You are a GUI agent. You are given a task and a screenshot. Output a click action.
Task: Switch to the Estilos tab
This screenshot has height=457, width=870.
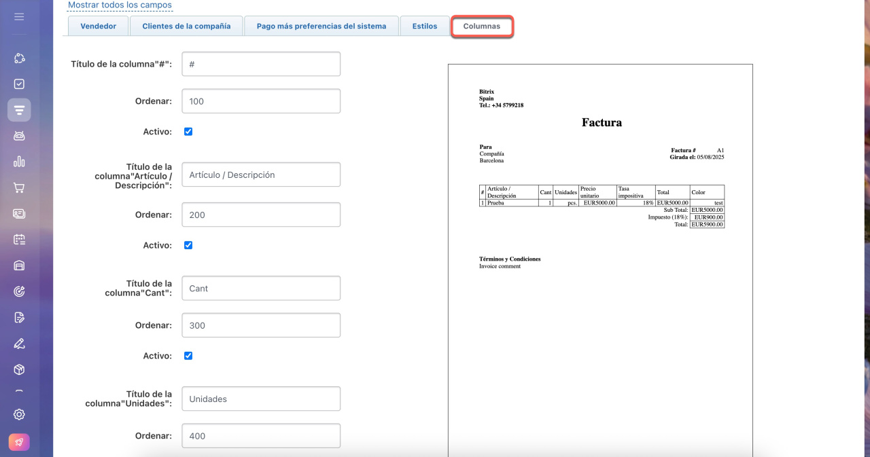click(x=425, y=26)
